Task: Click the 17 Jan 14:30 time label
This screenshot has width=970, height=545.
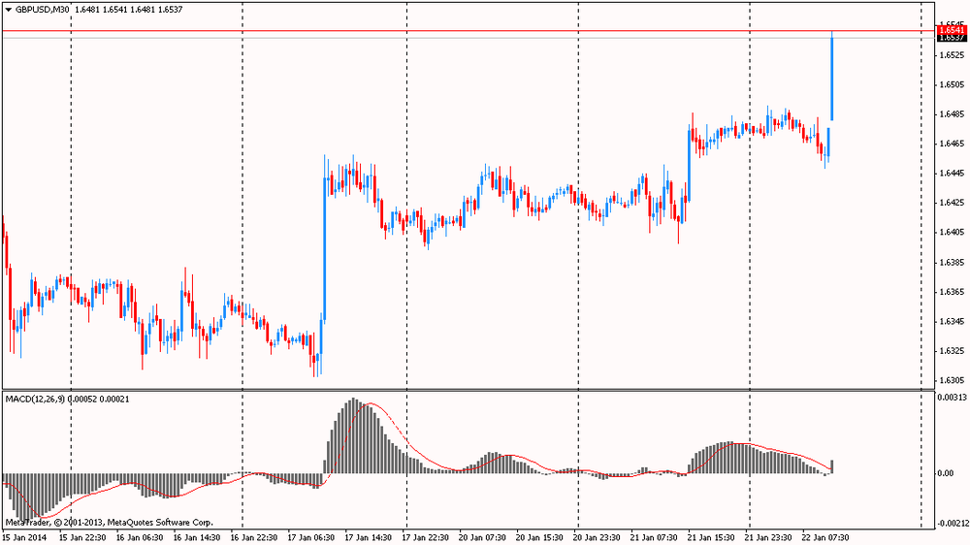Action: (x=368, y=537)
